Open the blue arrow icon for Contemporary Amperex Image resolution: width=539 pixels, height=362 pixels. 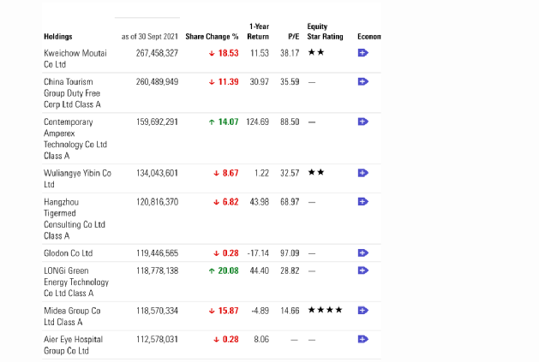coord(362,122)
